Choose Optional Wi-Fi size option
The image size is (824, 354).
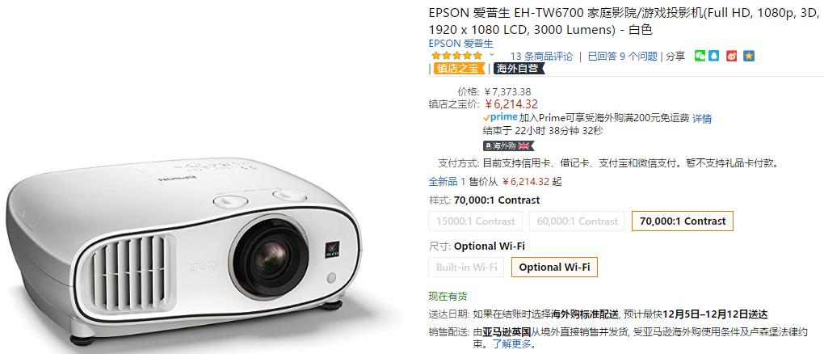554,268
